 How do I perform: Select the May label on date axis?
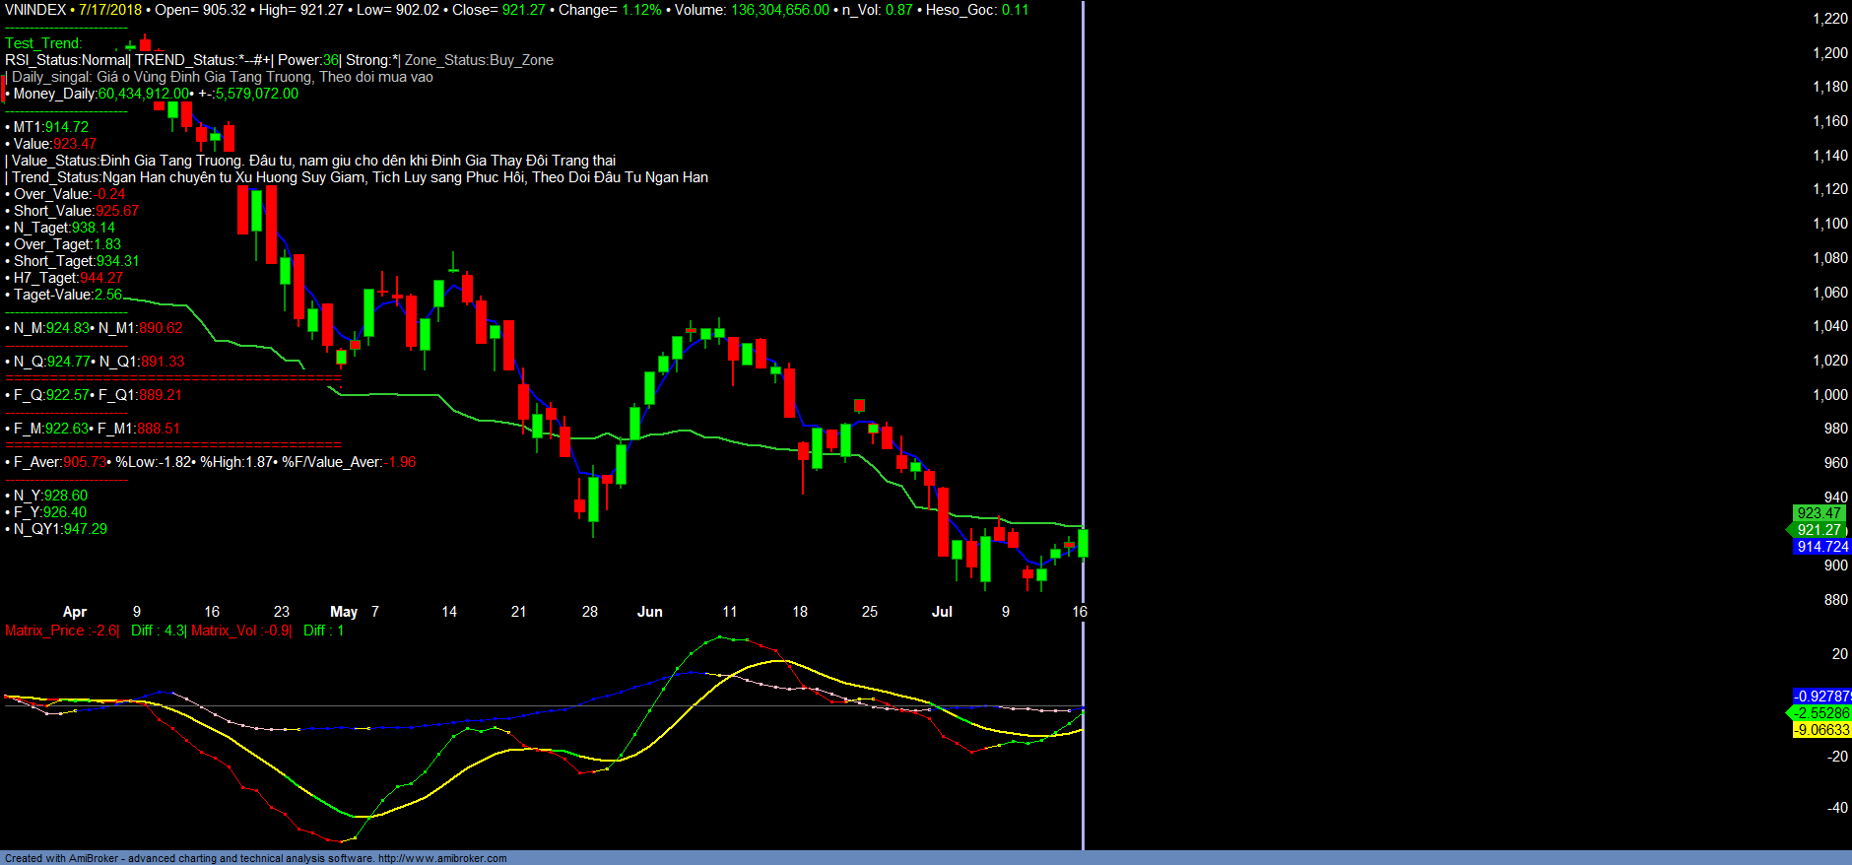[x=344, y=612]
